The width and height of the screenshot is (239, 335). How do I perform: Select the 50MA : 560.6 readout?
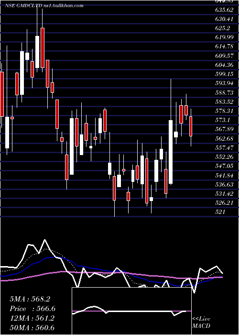(x=32, y=328)
